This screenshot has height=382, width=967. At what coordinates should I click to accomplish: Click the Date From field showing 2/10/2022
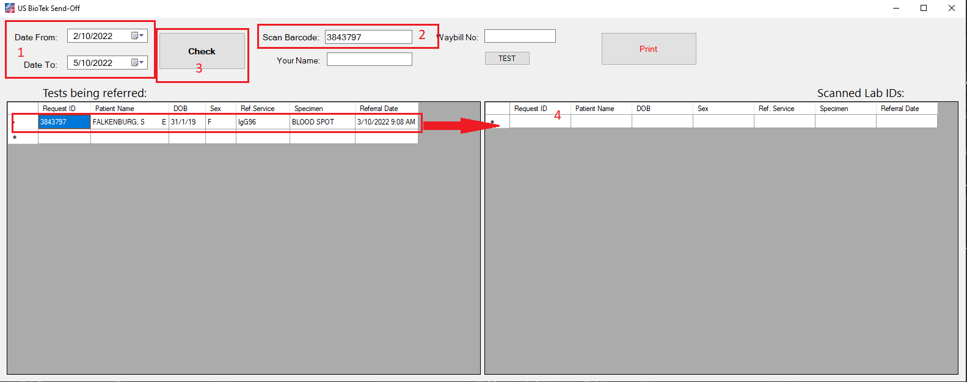[108, 36]
